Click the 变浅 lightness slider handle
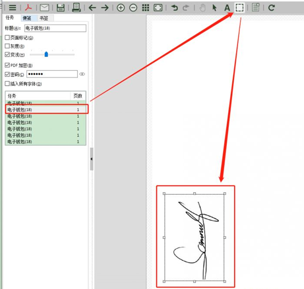 coord(46,54)
